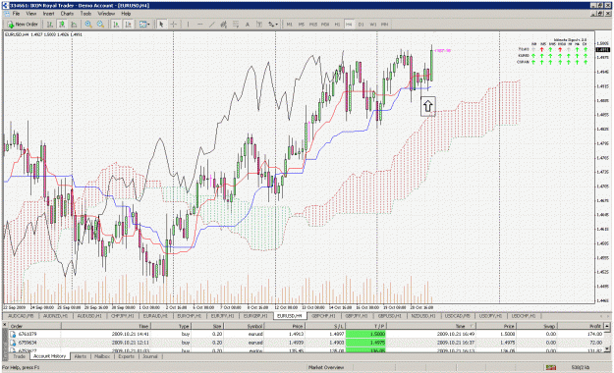Sort by the T / P column header
The image size is (614, 373).
pos(366,326)
